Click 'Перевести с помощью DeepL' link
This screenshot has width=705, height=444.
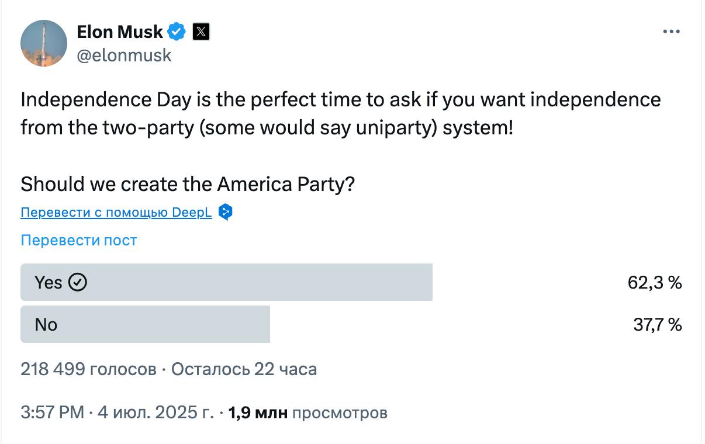tap(116, 212)
